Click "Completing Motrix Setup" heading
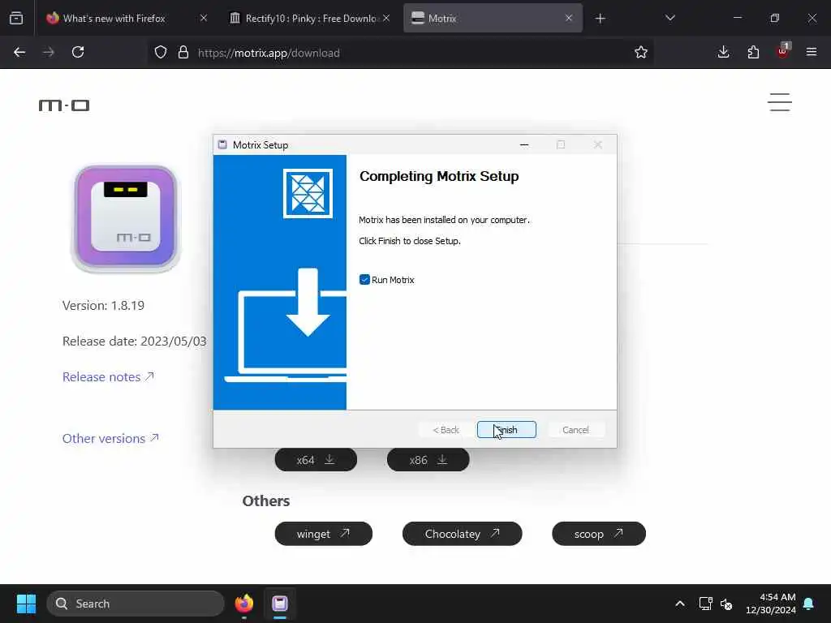 coord(439,176)
